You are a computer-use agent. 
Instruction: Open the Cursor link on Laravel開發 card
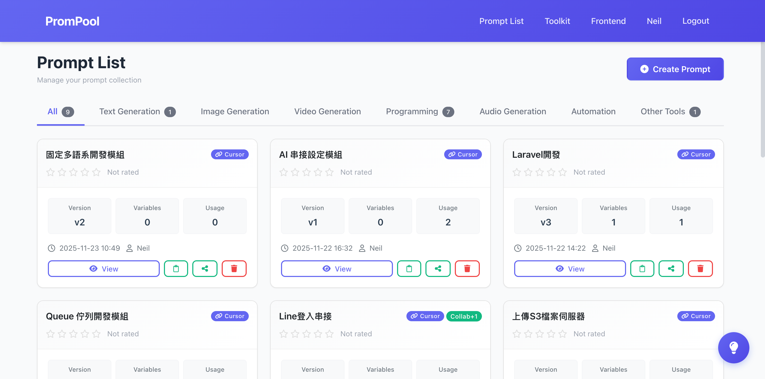(x=696, y=154)
